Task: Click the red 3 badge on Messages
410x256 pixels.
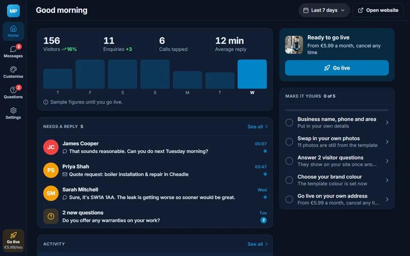Action: pos(18,47)
